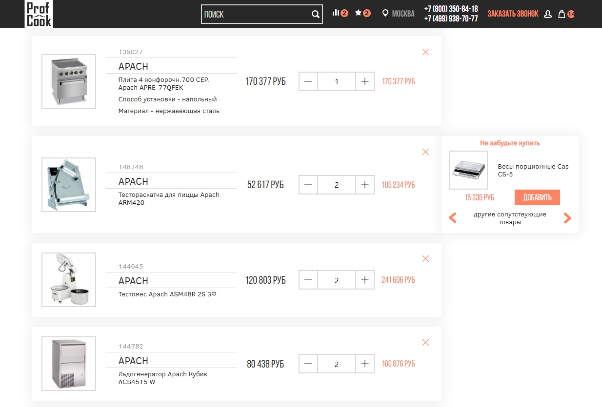
Task: Click the search magnifier icon
Action: pos(316,14)
